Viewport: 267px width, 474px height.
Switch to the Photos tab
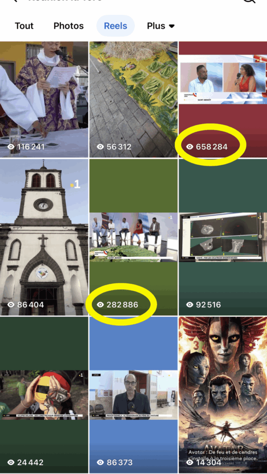(69, 26)
